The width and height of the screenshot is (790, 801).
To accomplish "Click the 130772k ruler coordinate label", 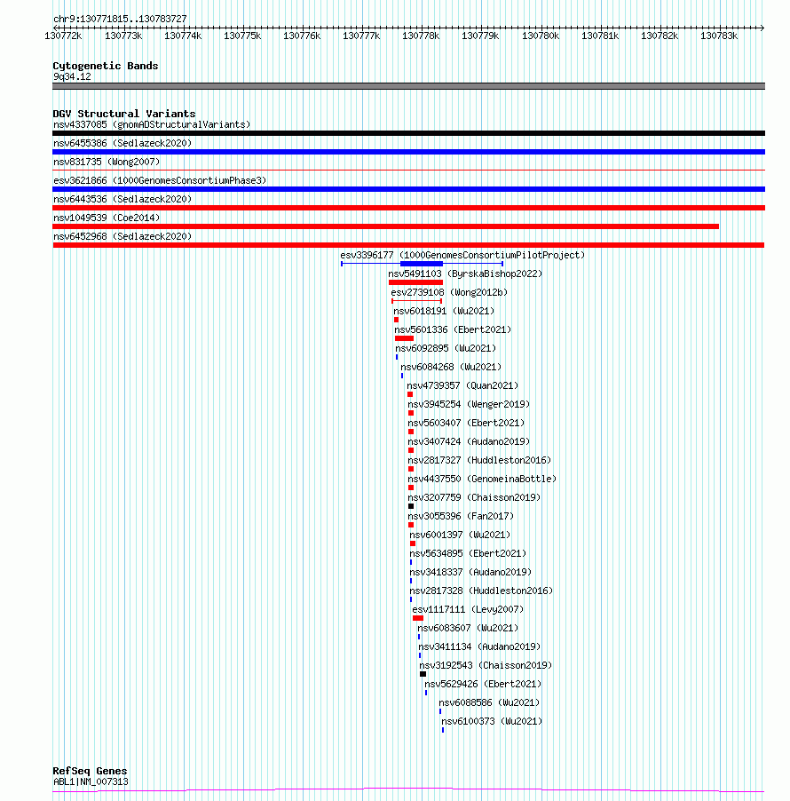I will point(63,36).
